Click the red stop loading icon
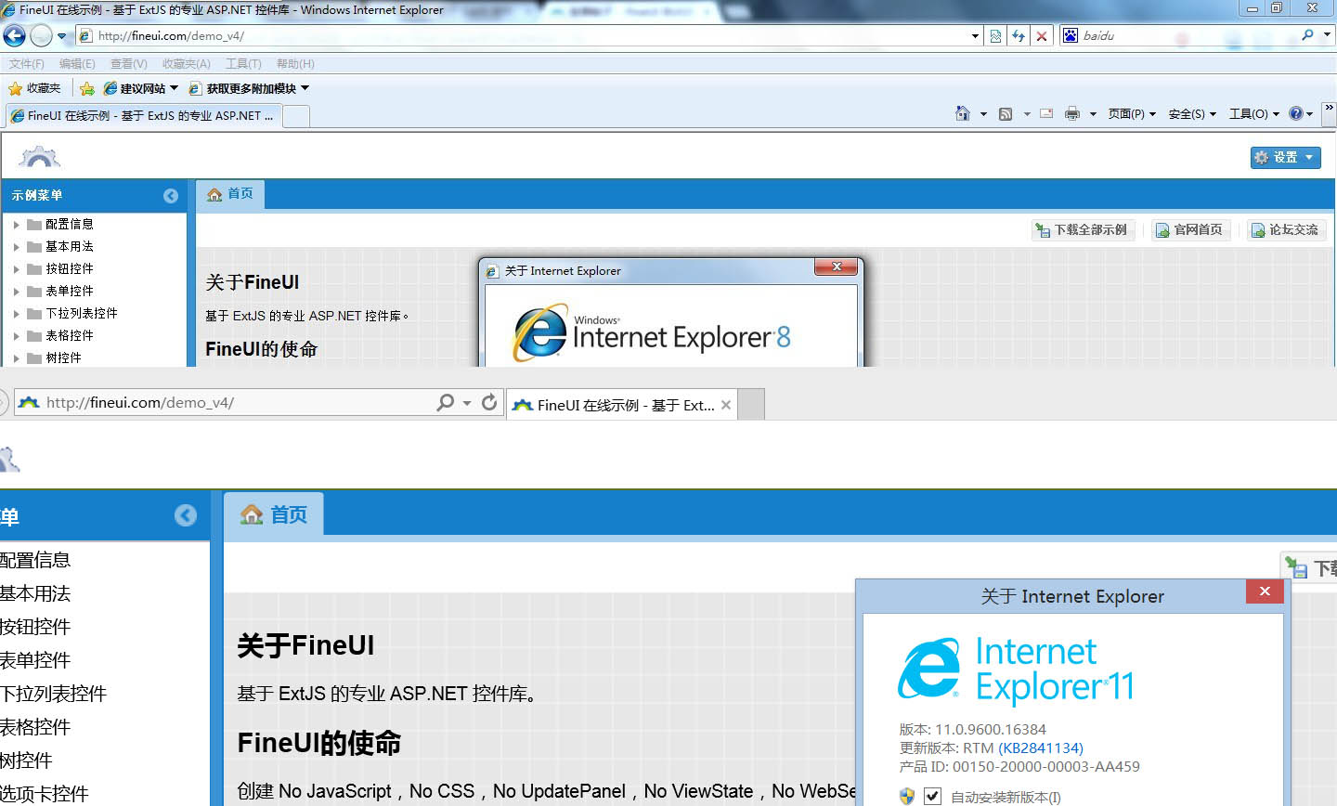1337x806 pixels. click(1042, 35)
